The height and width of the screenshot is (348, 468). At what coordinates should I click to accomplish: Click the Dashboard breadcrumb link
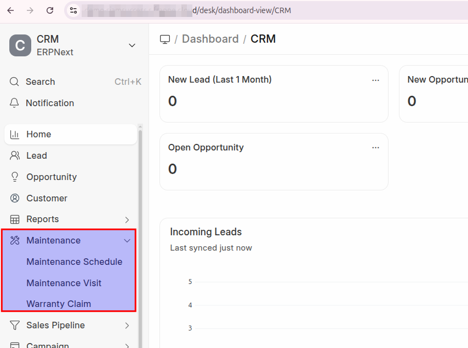[x=210, y=39]
